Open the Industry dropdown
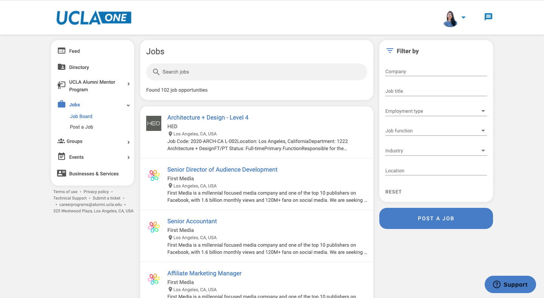Screen dimensions: 544x298 click(436, 151)
